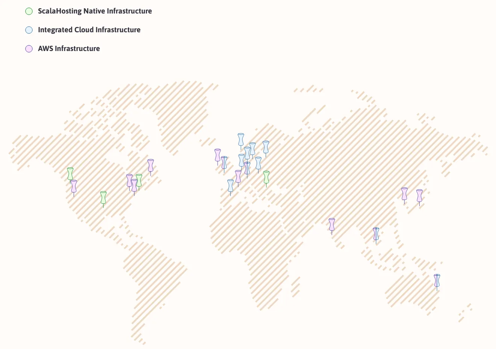Click the green pin on the US Pacific Northwest
The image size is (496, 349).
pos(70,174)
